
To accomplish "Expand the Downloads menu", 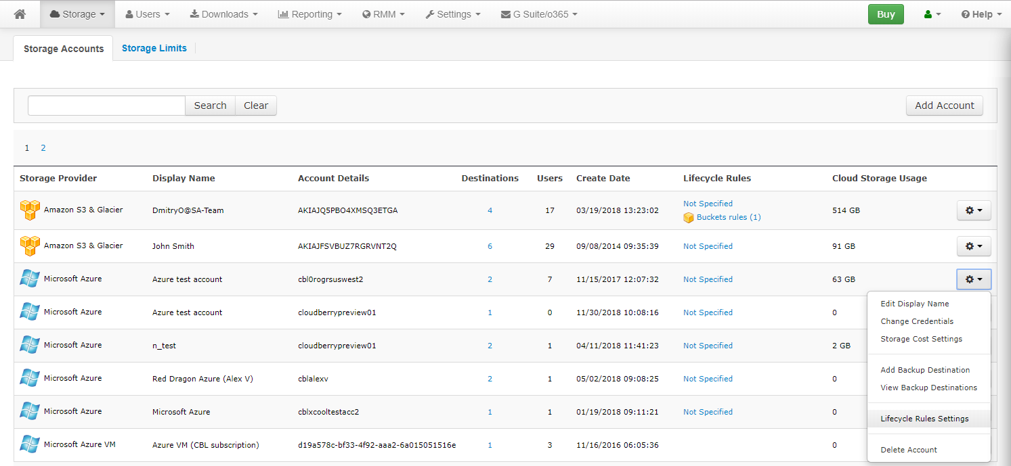I will pyautogui.click(x=223, y=14).
